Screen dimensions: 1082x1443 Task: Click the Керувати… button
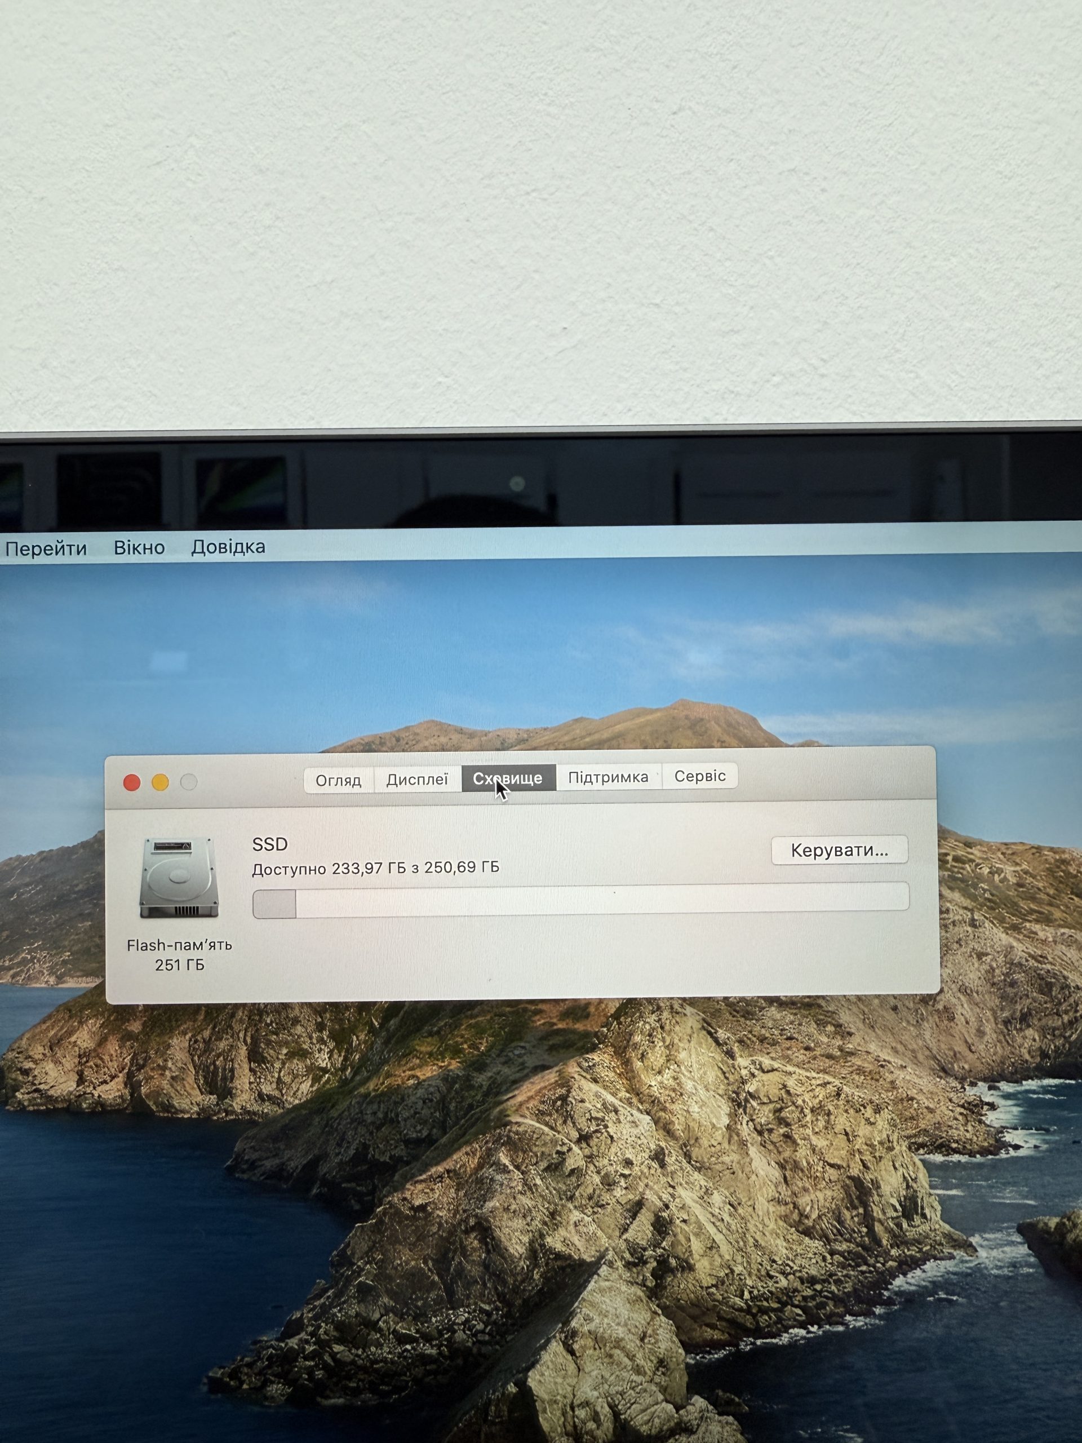[839, 850]
